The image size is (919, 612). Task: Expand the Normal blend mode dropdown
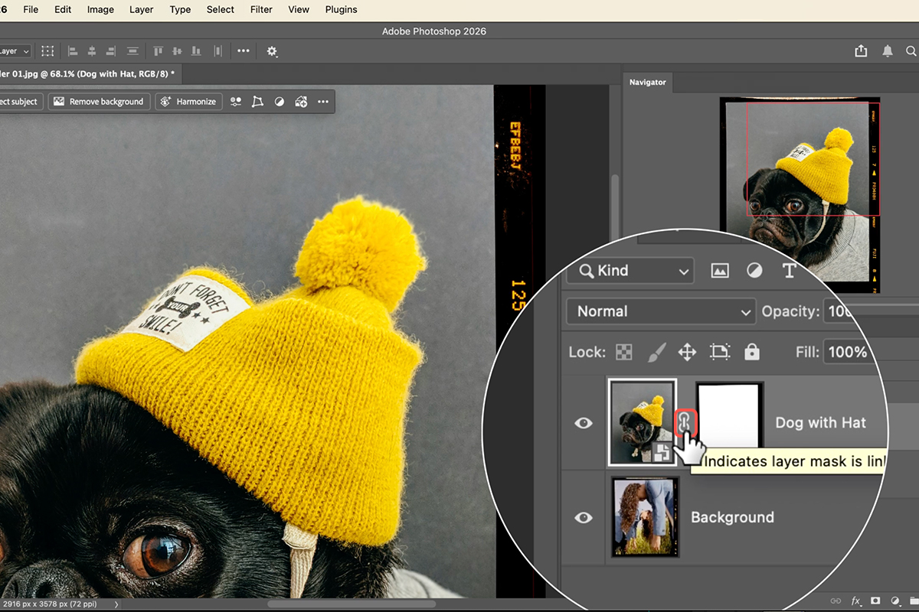pos(661,311)
